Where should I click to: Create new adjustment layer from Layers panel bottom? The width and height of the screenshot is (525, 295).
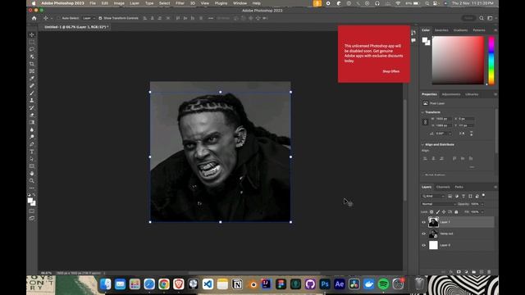tap(466, 272)
